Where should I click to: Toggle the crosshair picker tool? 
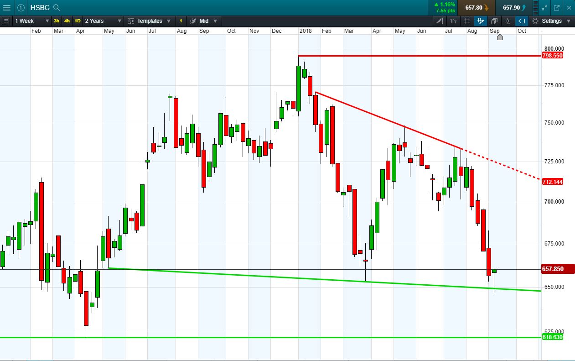coord(481,21)
